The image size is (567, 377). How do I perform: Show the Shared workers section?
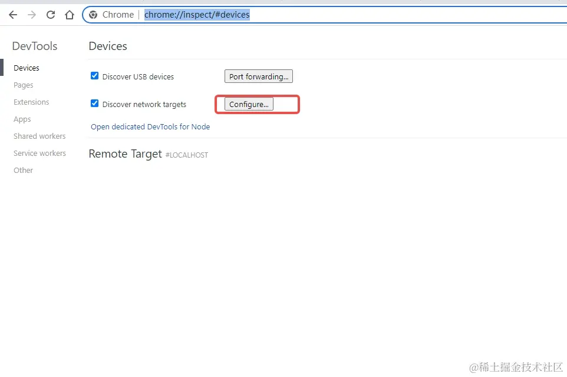pos(39,136)
